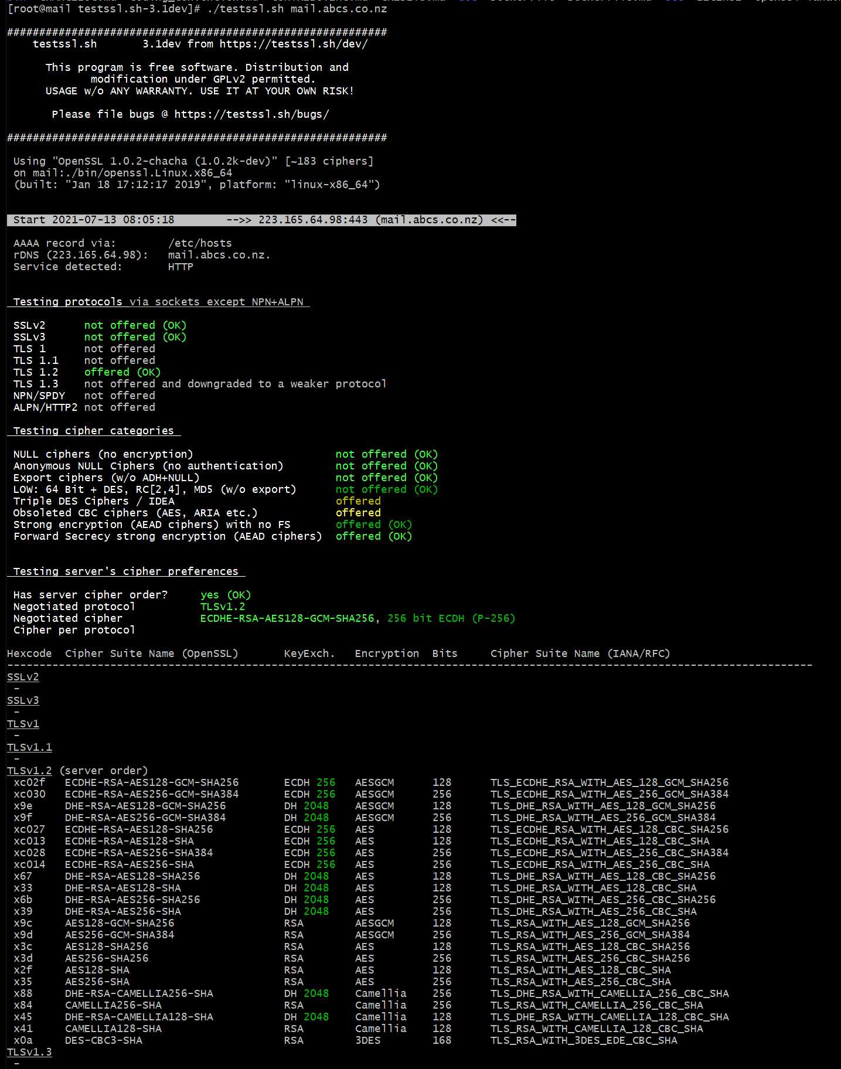841x1069 pixels.
Task: Click hexcode 'x9f' row entry
Action: point(23,818)
